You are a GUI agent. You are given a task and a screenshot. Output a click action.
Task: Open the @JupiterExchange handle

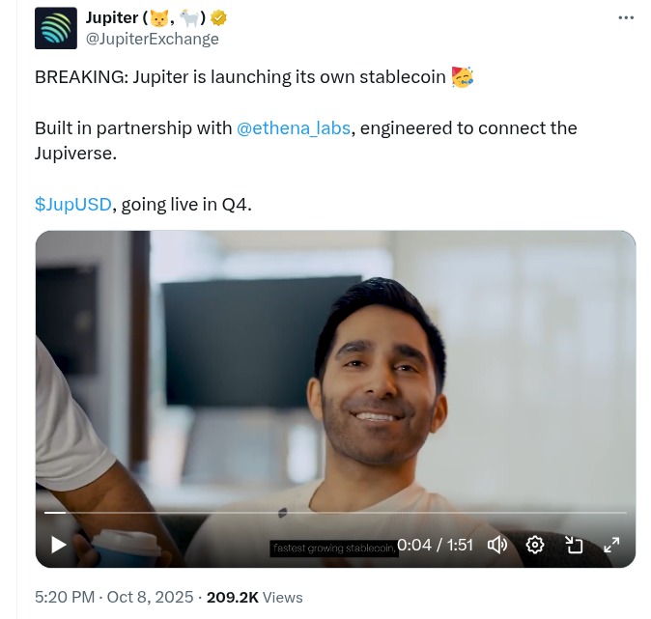coord(152,39)
